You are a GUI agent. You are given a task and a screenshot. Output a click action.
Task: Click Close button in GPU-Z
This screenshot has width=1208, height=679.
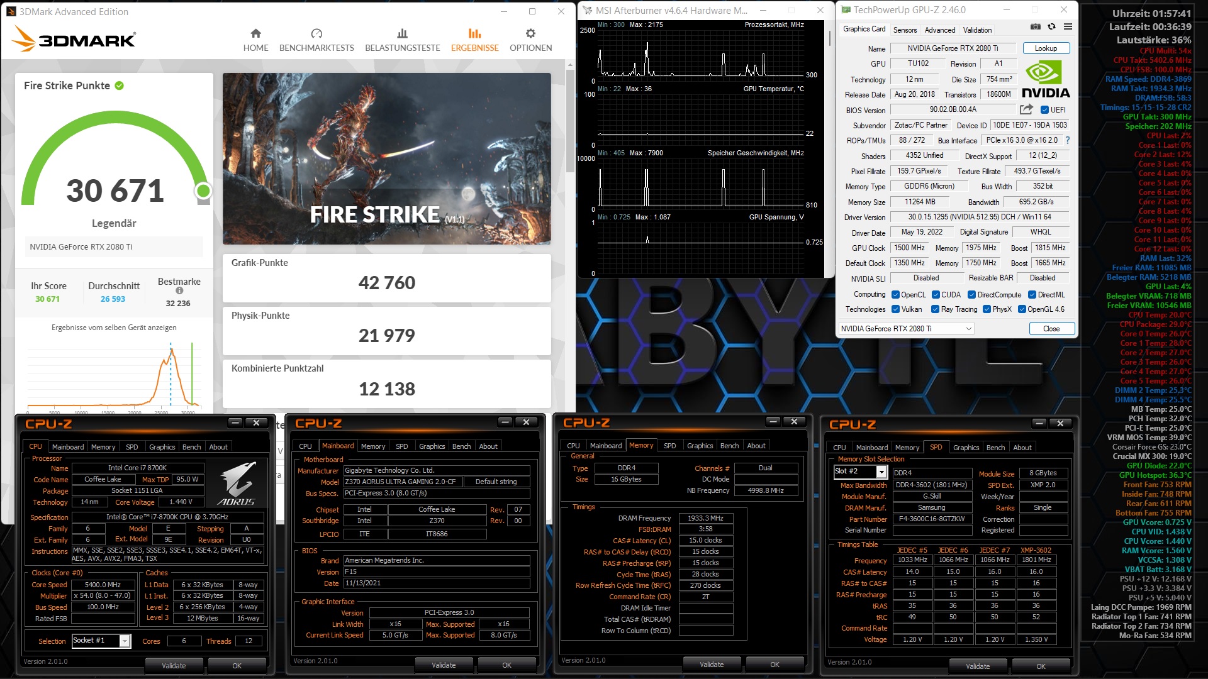point(1051,329)
